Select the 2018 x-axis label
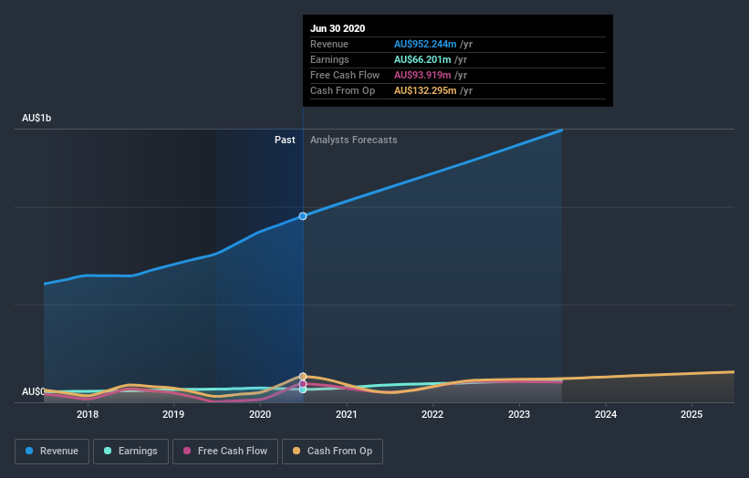Image resolution: width=749 pixels, height=478 pixels. [88, 414]
